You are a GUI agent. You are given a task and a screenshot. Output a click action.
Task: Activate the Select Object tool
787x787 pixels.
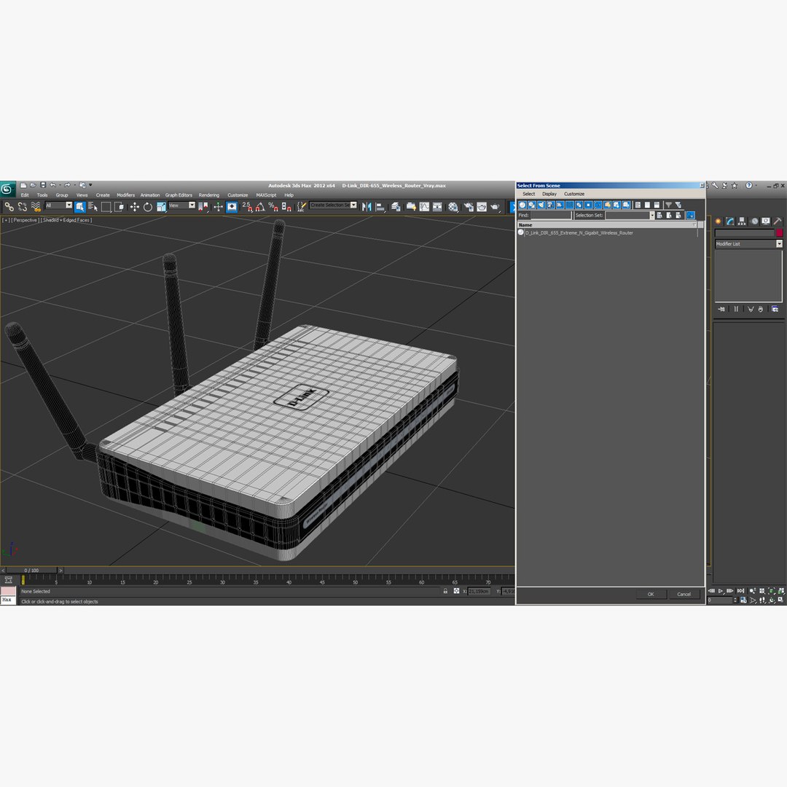(80, 207)
